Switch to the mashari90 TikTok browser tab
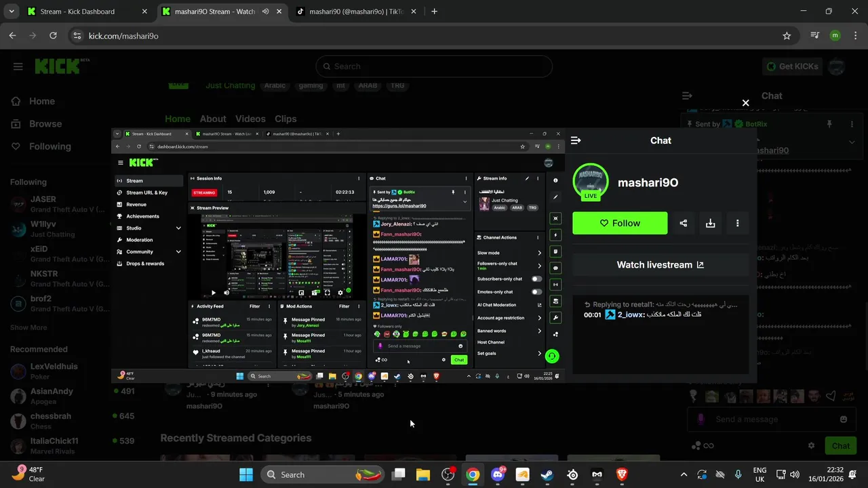The image size is (868, 488). 357,12
